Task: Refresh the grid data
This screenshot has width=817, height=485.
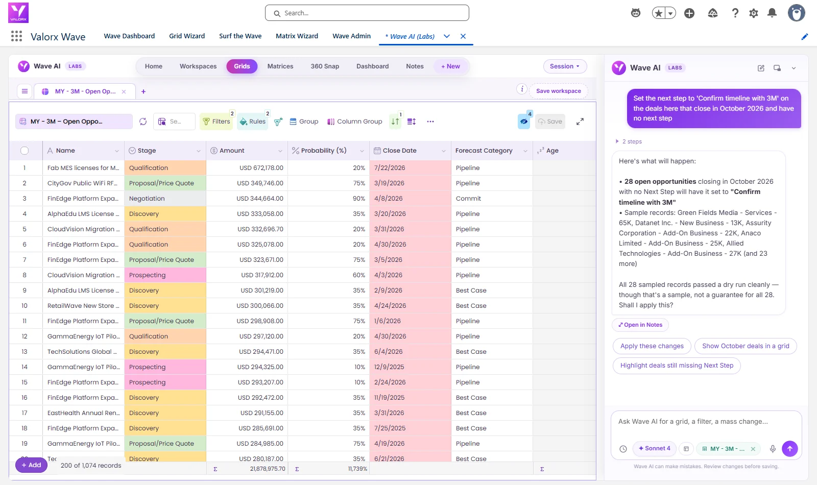Action: tap(143, 122)
